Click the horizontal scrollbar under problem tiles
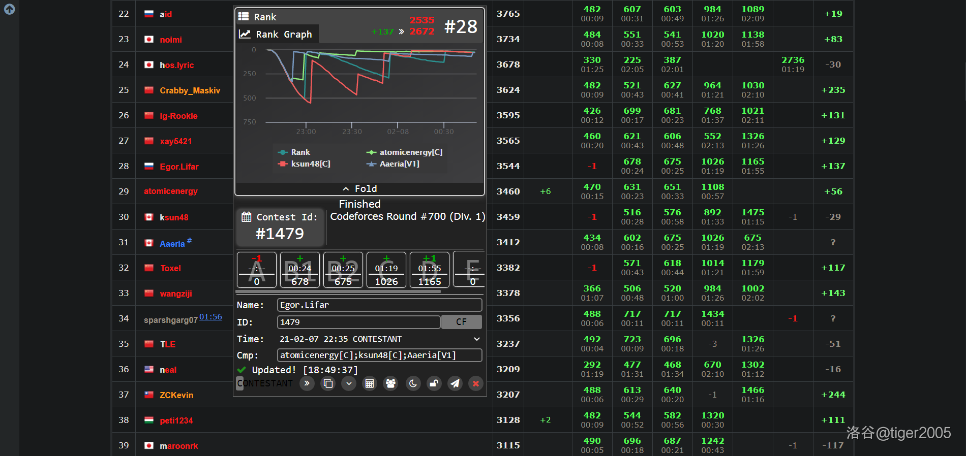Image resolution: width=966 pixels, height=456 pixels. pos(338,292)
